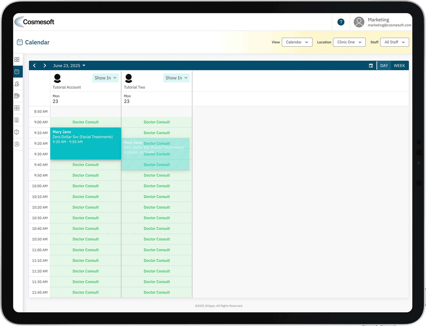
Task: Go to the previous day arrow
Action: click(x=34, y=66)
